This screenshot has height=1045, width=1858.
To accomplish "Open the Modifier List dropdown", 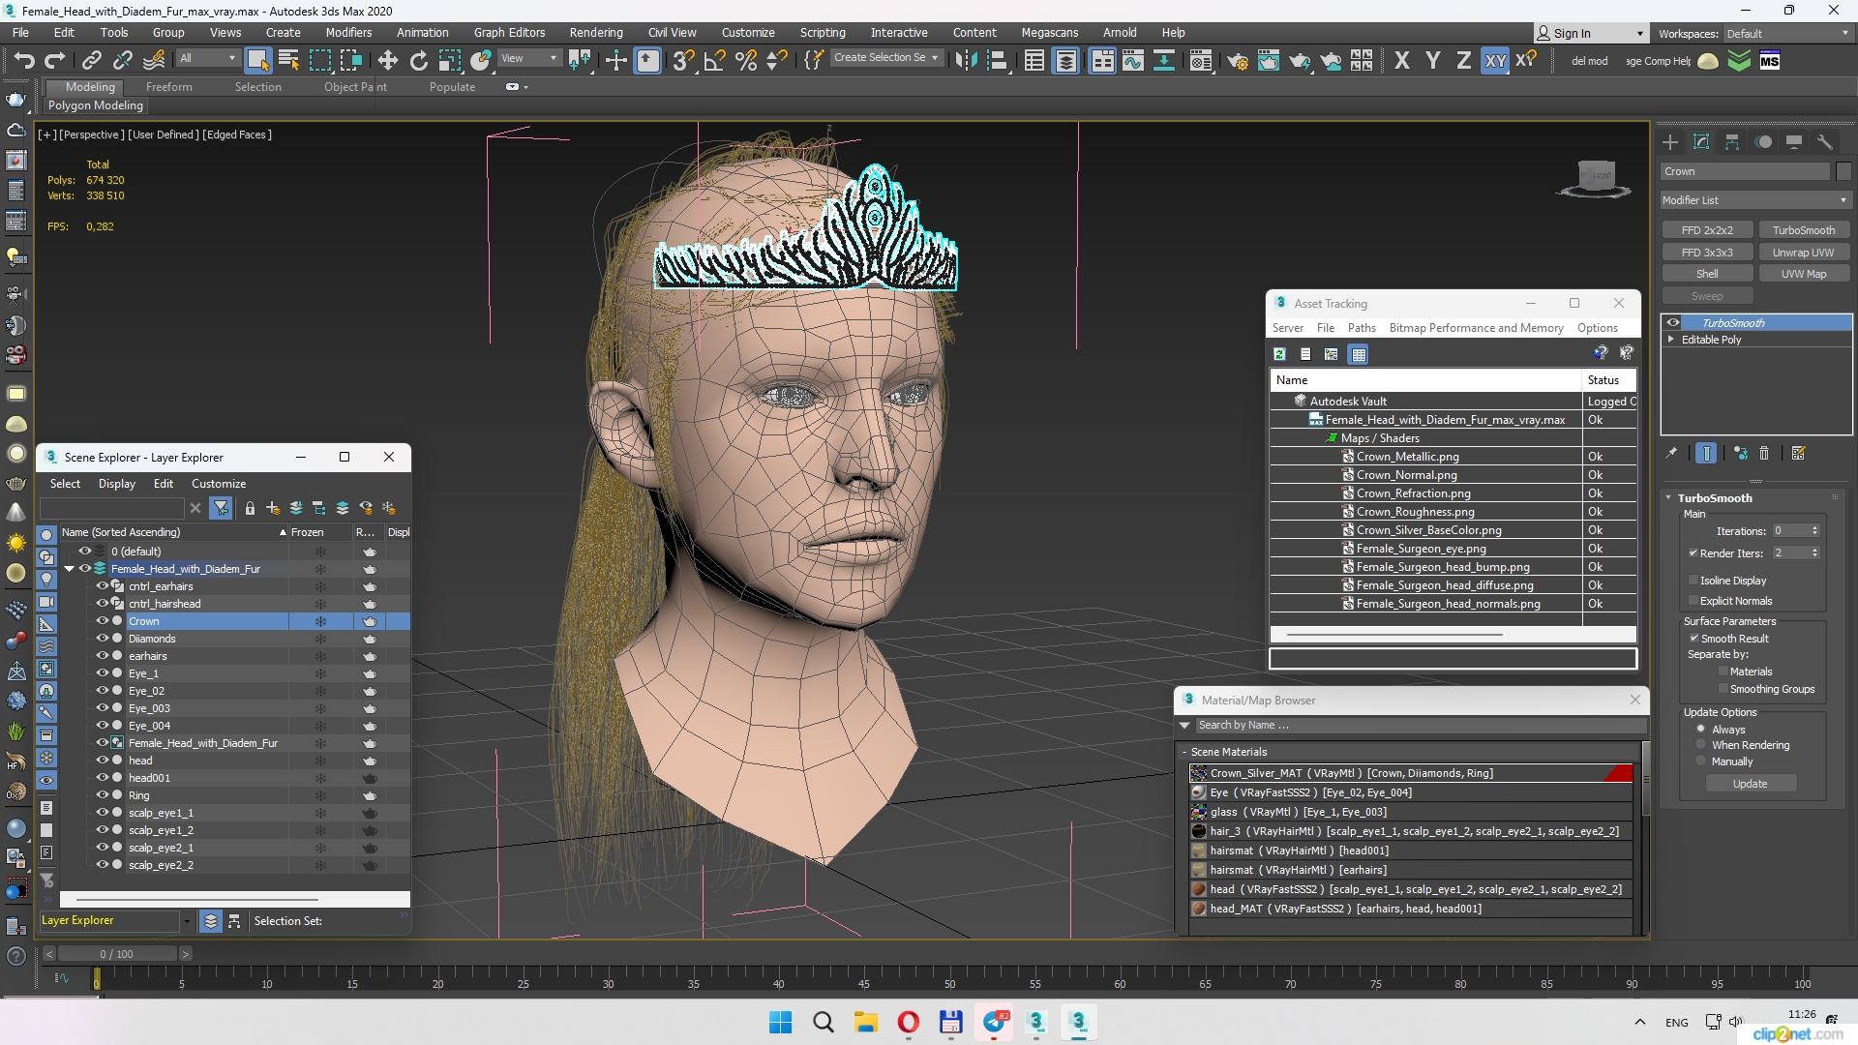I will tap(1755, 200).
